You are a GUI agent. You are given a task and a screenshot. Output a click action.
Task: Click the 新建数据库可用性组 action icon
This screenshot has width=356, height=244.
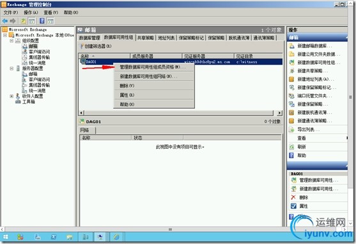[291, 62]
